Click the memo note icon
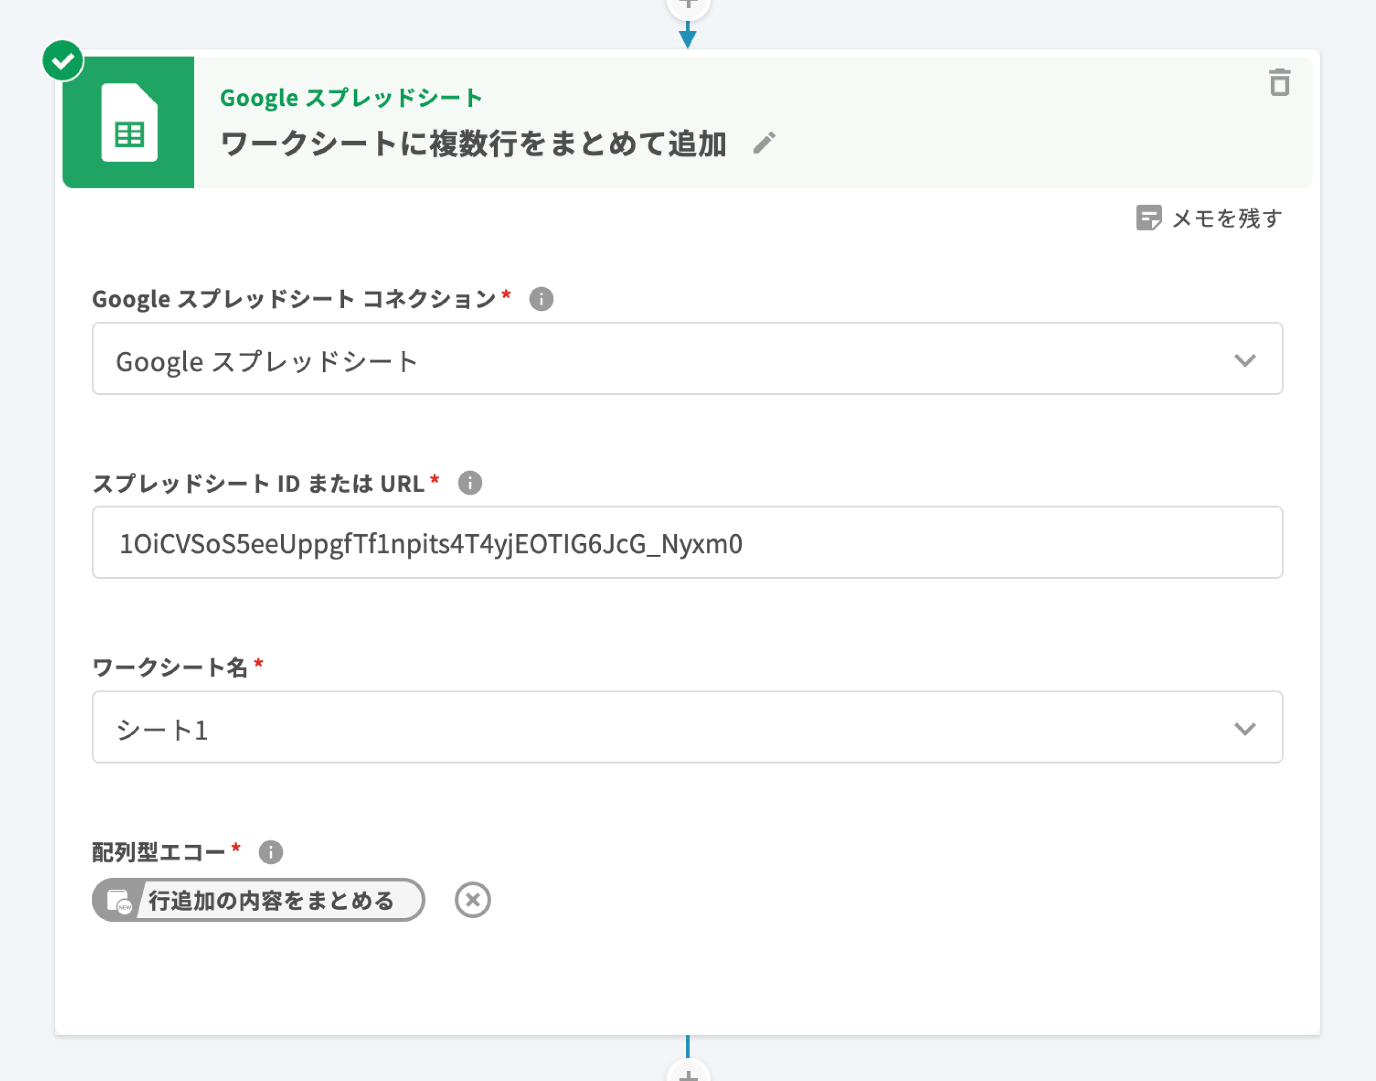Image resolution: width=1376 pixels, height=1081 pixels. point(1148,218)
